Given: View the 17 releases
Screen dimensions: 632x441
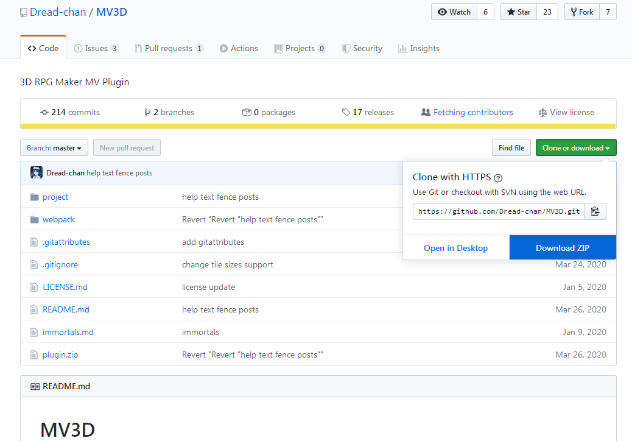Looking at the screenshot, I should pos(368,112).
